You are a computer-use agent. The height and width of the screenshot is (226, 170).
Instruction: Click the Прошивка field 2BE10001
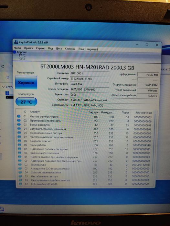[90, 73]
